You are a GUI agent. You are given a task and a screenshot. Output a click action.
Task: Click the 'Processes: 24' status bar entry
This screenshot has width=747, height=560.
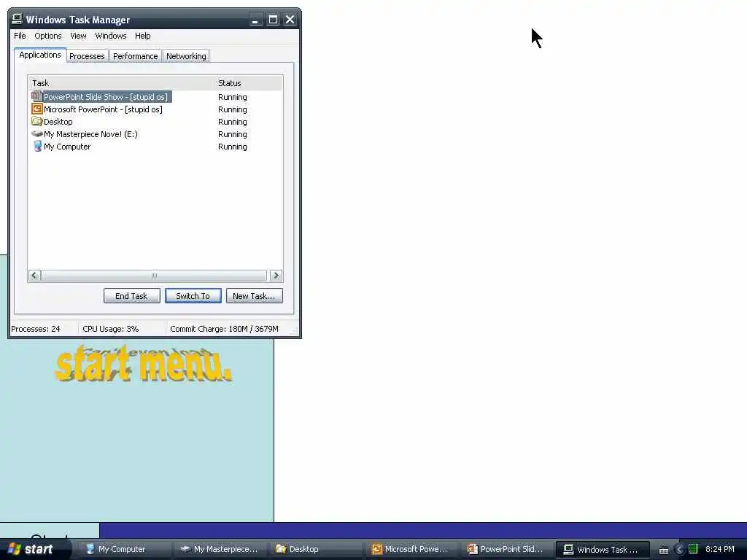click(36, 329)
